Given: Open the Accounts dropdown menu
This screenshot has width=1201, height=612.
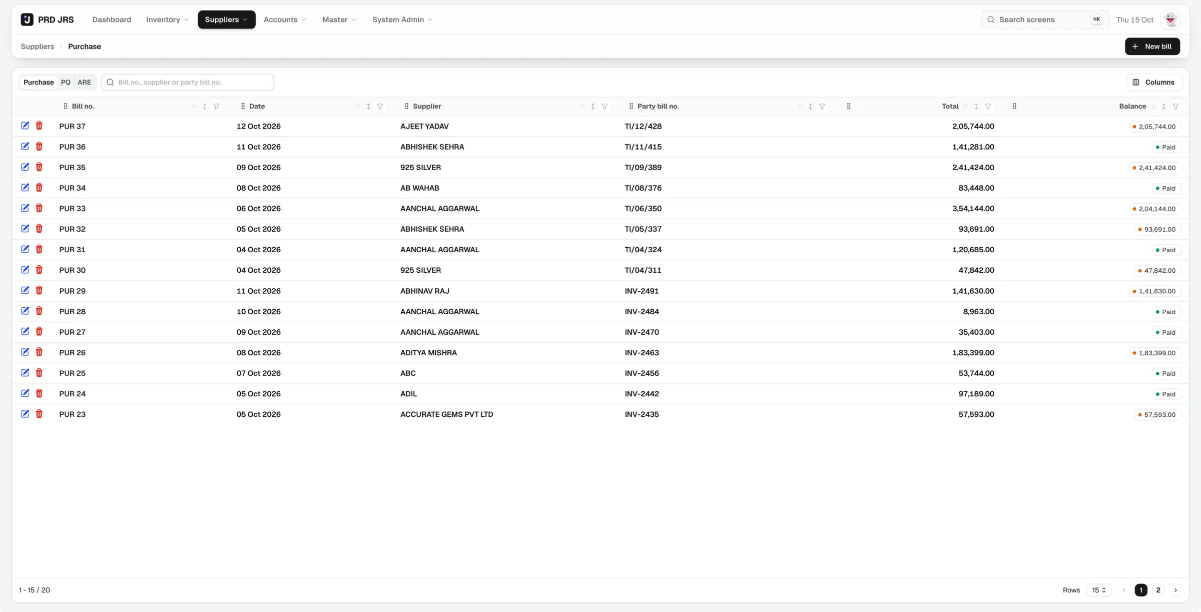Looking at the screenshot, I should tap(285, 20).
